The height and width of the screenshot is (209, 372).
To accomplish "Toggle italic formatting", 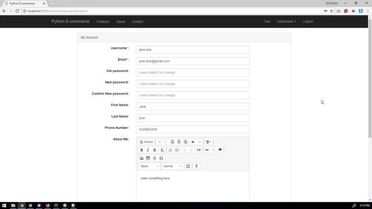I will 148,150.
